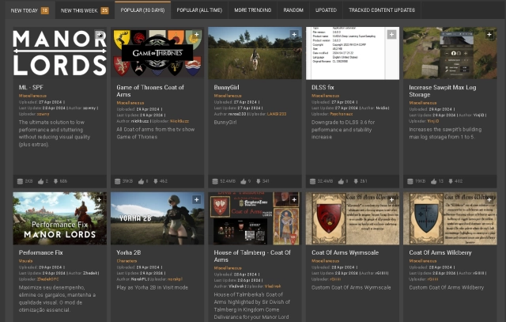Open House of Talmberg - Coat Of Arms title
Screen dimensions: 506x322
pyautogui.click(x=252, y=256)
